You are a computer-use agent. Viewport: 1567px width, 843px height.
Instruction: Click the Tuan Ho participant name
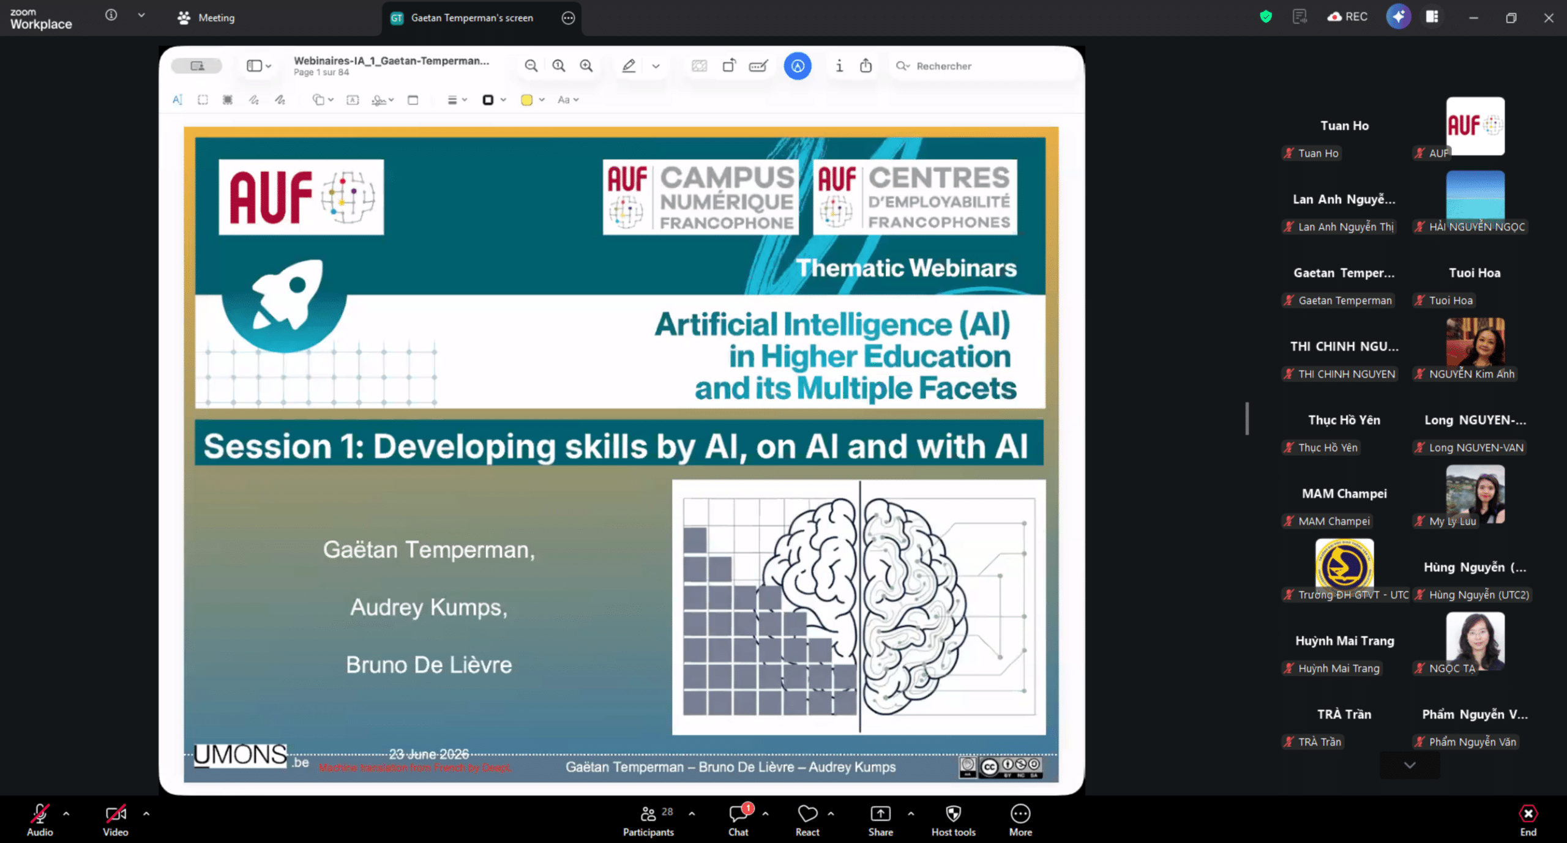(1344, 125)
